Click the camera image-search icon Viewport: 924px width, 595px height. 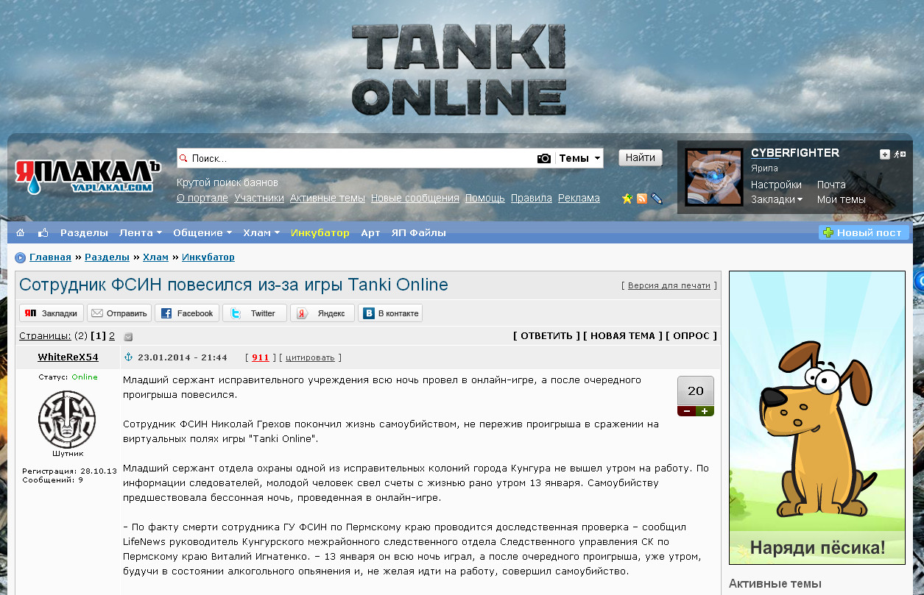click(544, 158)
